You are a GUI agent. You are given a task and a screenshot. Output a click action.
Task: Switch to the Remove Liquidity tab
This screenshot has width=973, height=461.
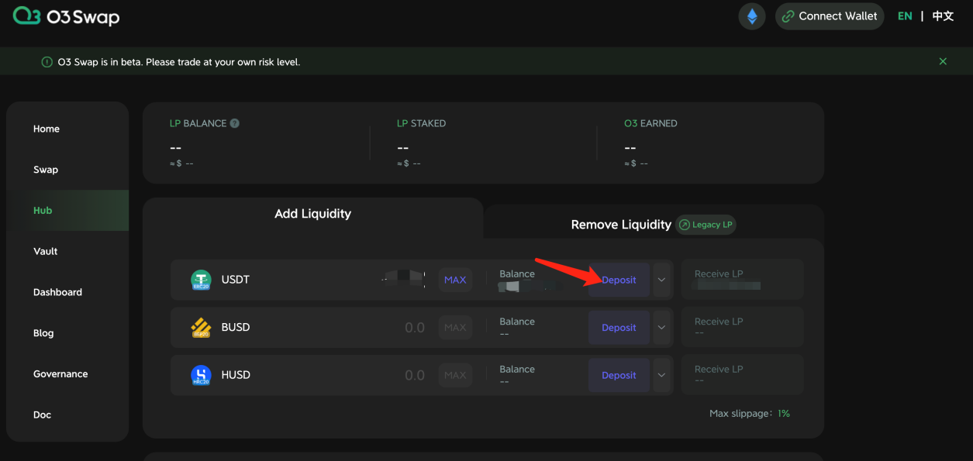620,225
